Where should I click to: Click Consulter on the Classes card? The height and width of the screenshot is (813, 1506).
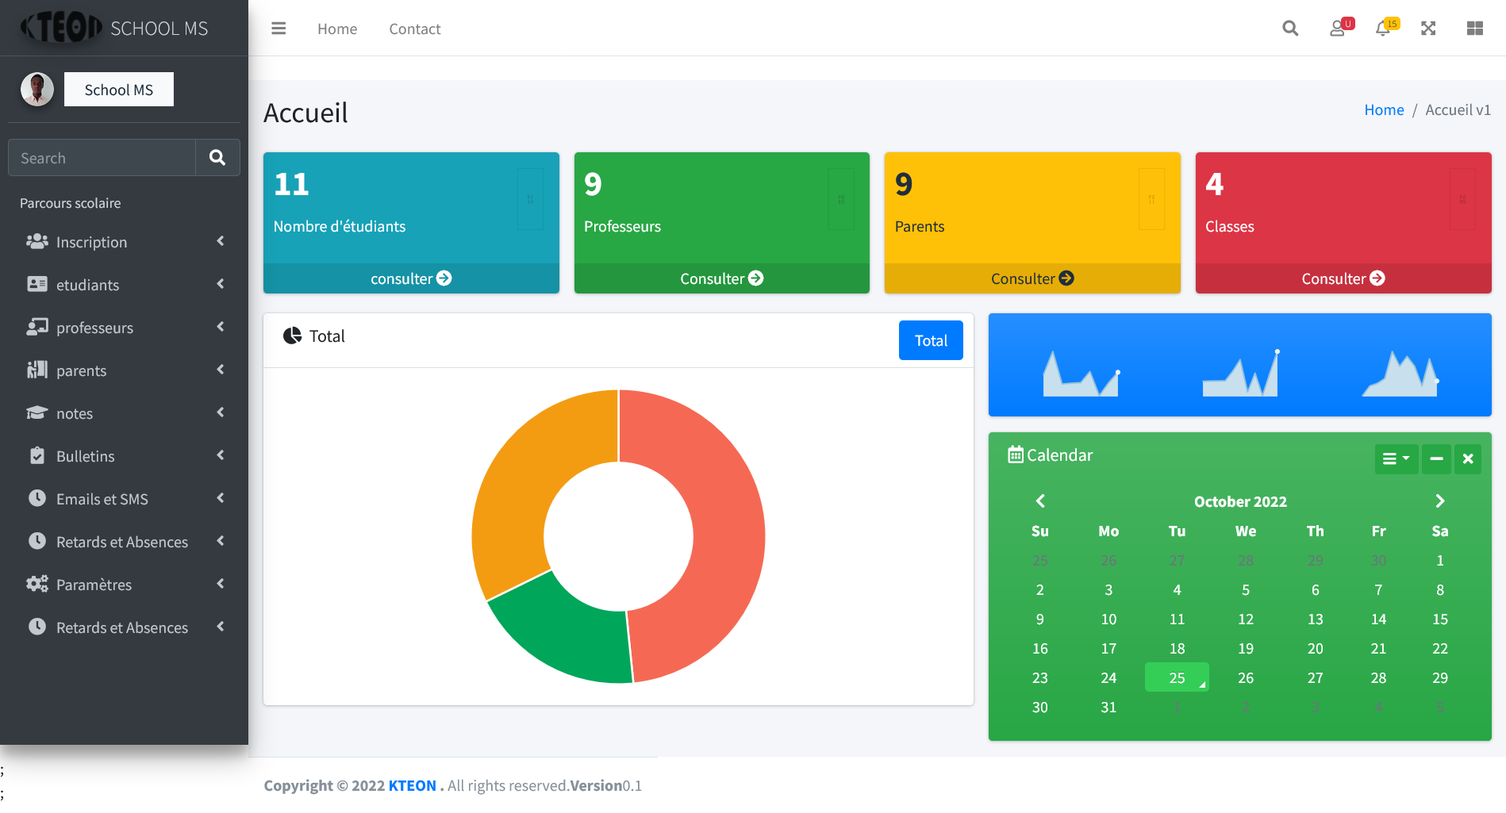click(x=1343, y=278)
